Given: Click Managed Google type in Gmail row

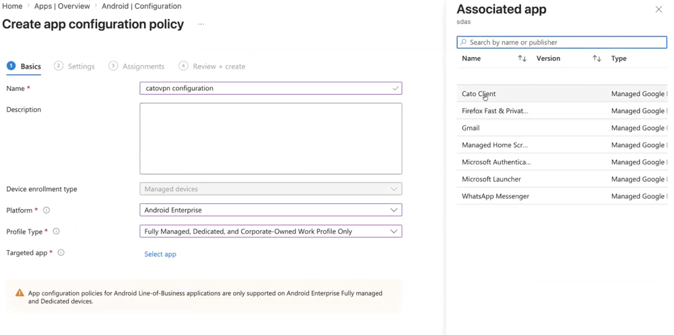Looking at the screenshot, I should point(639,128).
